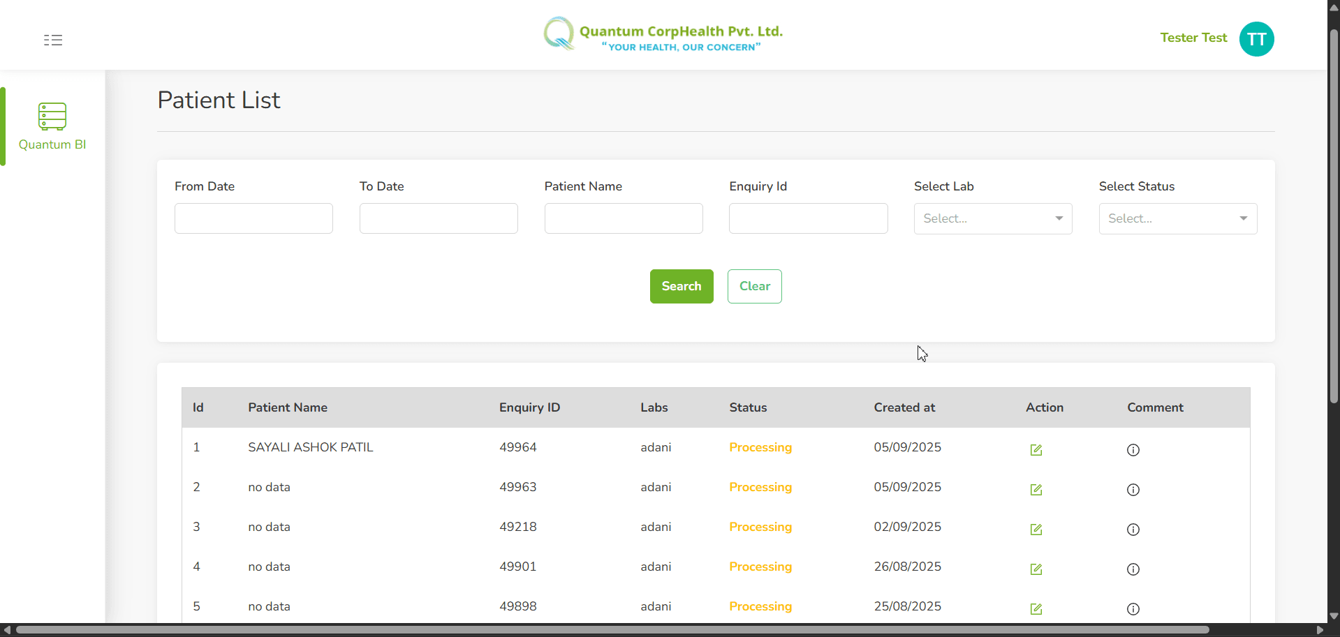1340x637 pixels.
Task: View comment info for SAYALI ASHOK PATIL
Action: click(1133, 450)
